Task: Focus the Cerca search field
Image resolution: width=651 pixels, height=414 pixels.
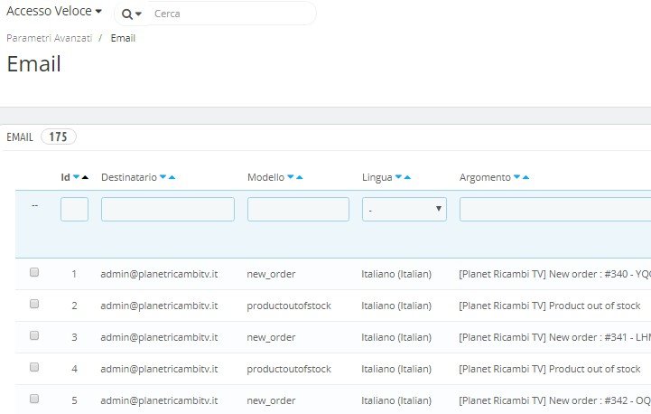Action: tap(232, 14)
